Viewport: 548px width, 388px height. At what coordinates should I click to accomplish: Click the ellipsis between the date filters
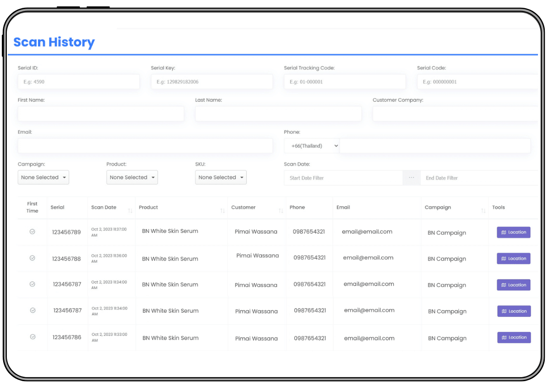click(411, 178)
